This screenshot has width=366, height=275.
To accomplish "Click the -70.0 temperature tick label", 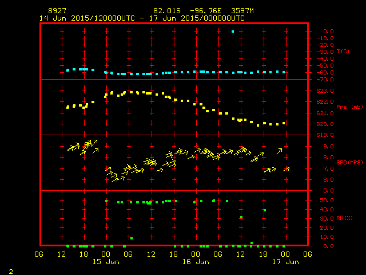I will tap(325, 80).
